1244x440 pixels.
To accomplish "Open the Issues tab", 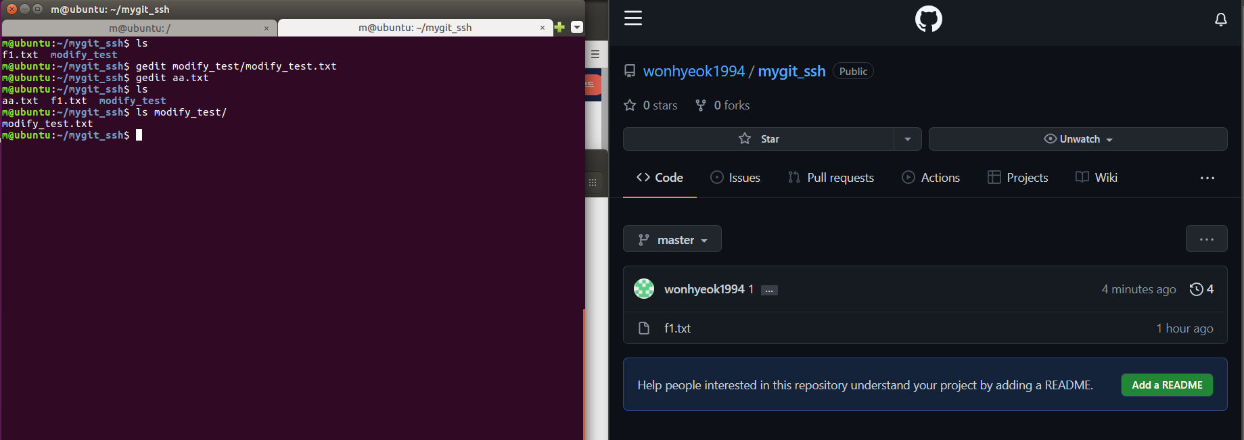I will 735,178.
